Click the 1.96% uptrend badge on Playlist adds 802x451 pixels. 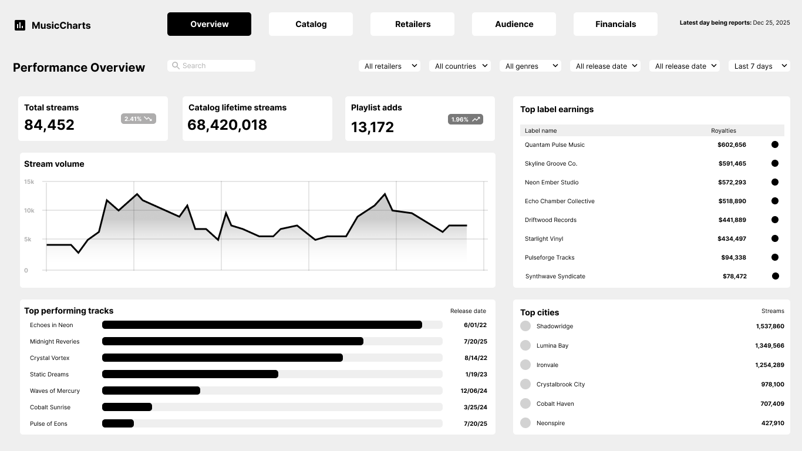465,118
